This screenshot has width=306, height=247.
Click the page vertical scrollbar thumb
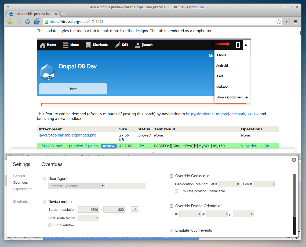300,33
